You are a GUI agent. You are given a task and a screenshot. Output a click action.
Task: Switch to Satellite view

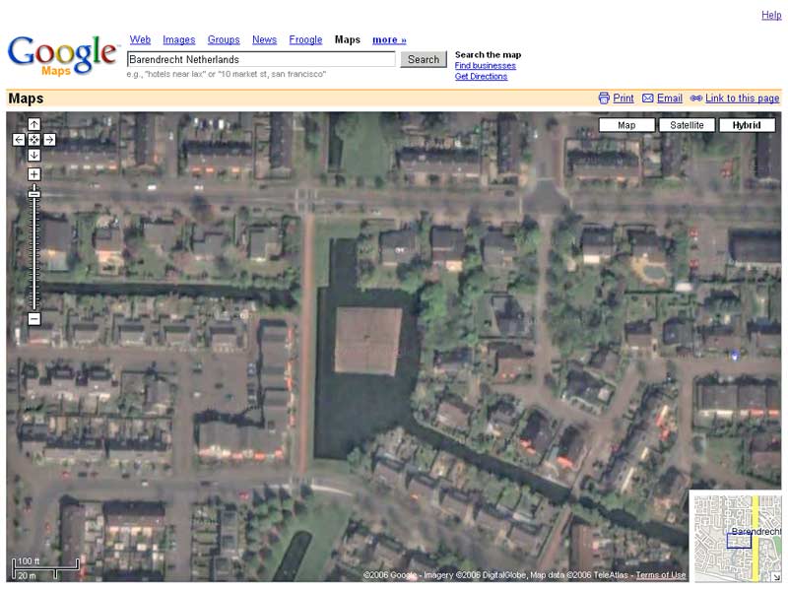point(687,125)
